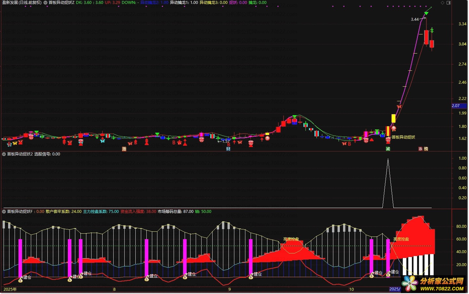The width and height of the screenshot is (469, 294).
Task: Click the month 10 marker on the time axis
Action: point(352,289)
